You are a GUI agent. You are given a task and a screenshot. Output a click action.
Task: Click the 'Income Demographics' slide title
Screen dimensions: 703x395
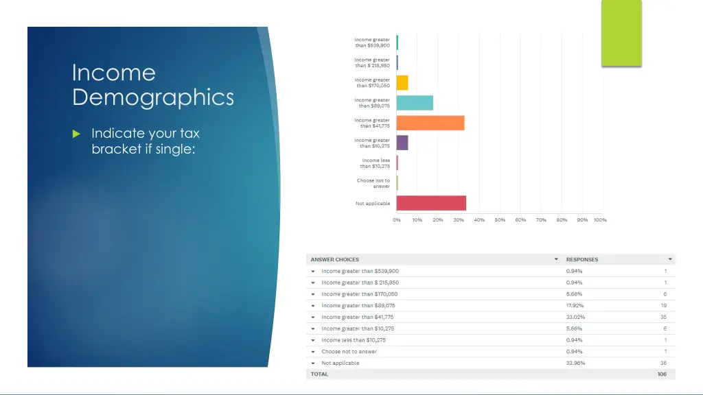[x=153, y=84]
